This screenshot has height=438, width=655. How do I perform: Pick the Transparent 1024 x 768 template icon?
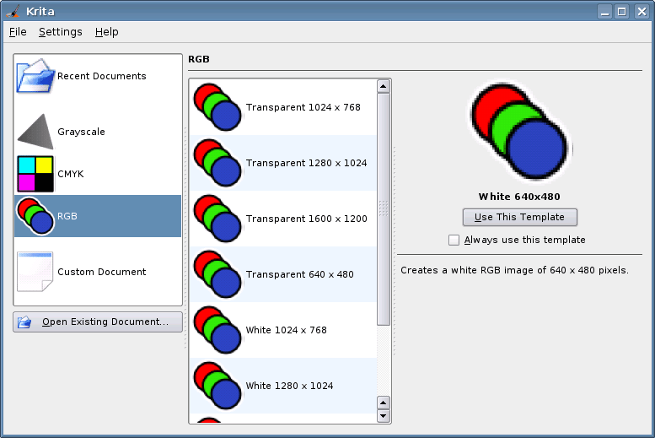pos(217,107)
